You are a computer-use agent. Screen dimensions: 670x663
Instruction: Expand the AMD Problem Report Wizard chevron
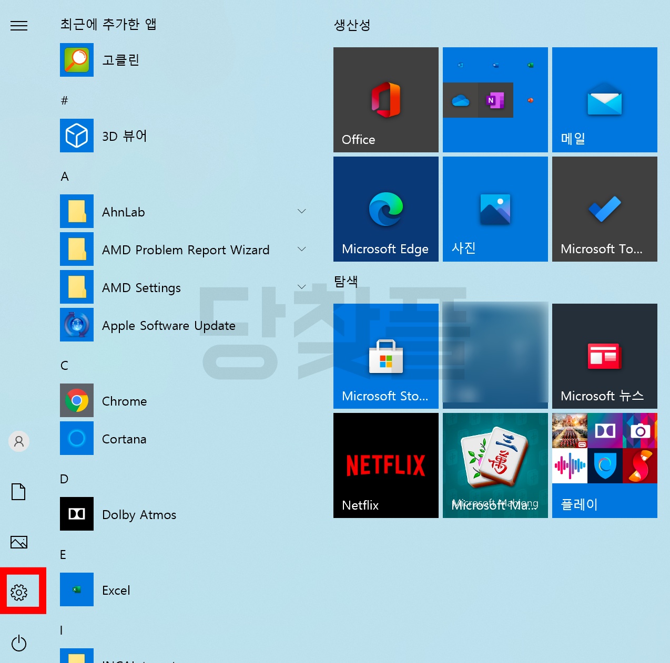(x=302, y=249)
